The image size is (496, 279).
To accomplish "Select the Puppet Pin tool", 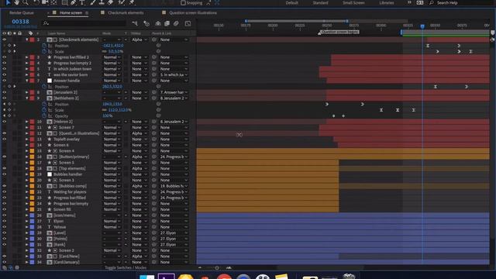I will click(132, 2).
